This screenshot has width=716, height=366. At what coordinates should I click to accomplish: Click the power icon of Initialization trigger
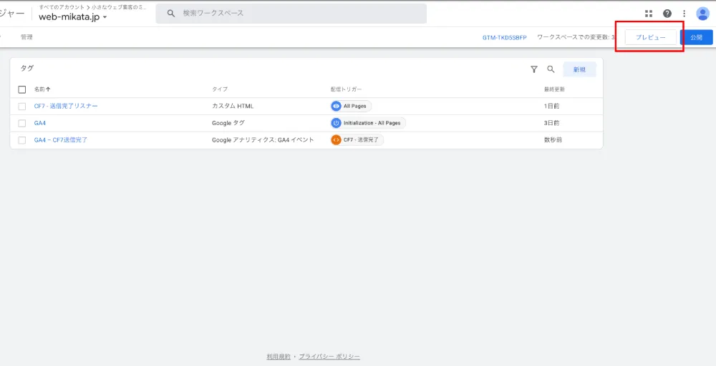[x=336, y=123]
